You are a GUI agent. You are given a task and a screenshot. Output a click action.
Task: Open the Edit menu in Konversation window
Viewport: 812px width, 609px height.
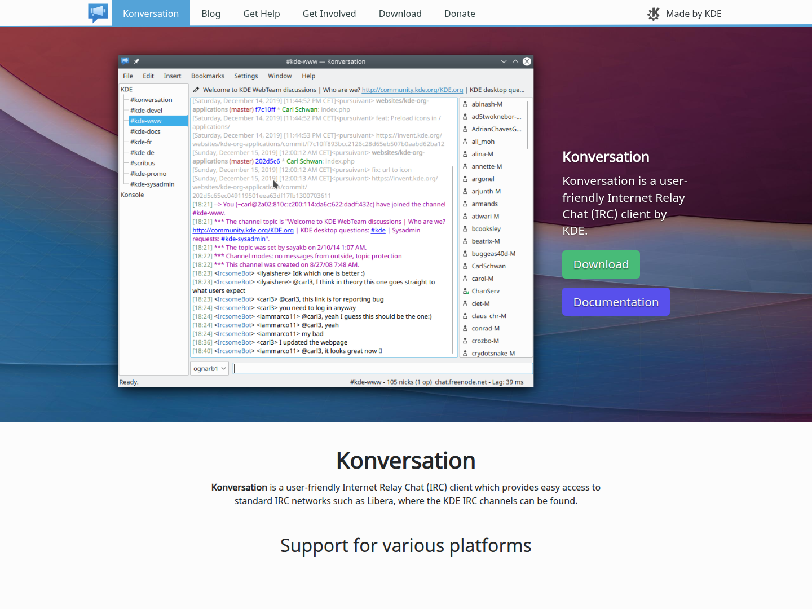[148, 76]
